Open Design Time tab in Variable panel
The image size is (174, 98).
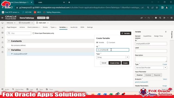(158, 36)
